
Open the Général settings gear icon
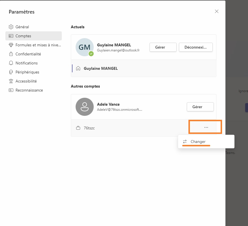point(11,27)
